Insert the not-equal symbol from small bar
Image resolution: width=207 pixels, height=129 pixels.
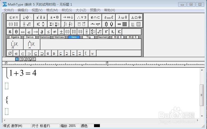point(54,32)
